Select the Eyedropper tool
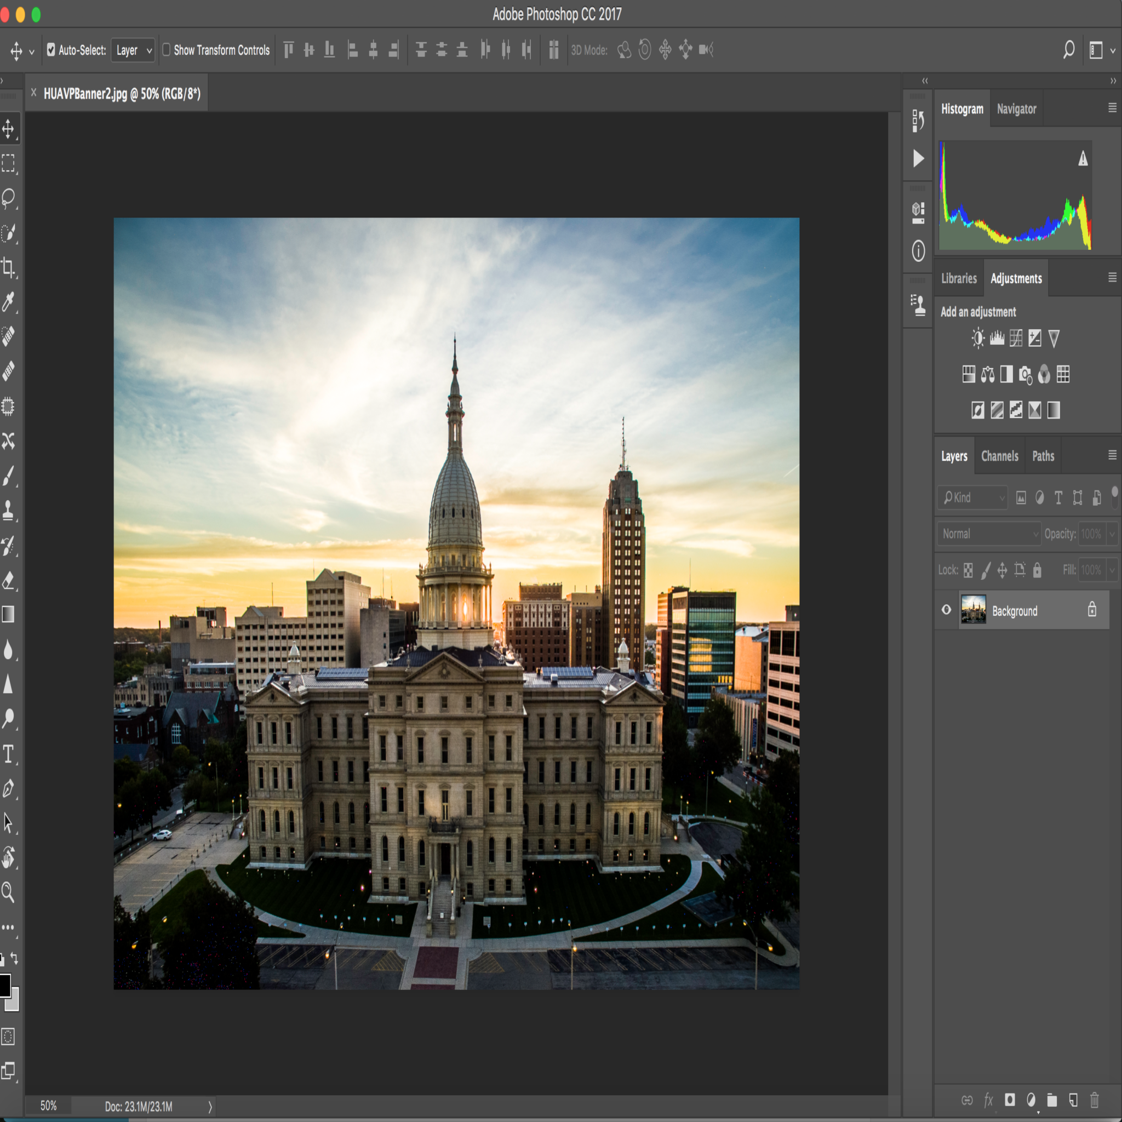 click(x=9, y=302)
